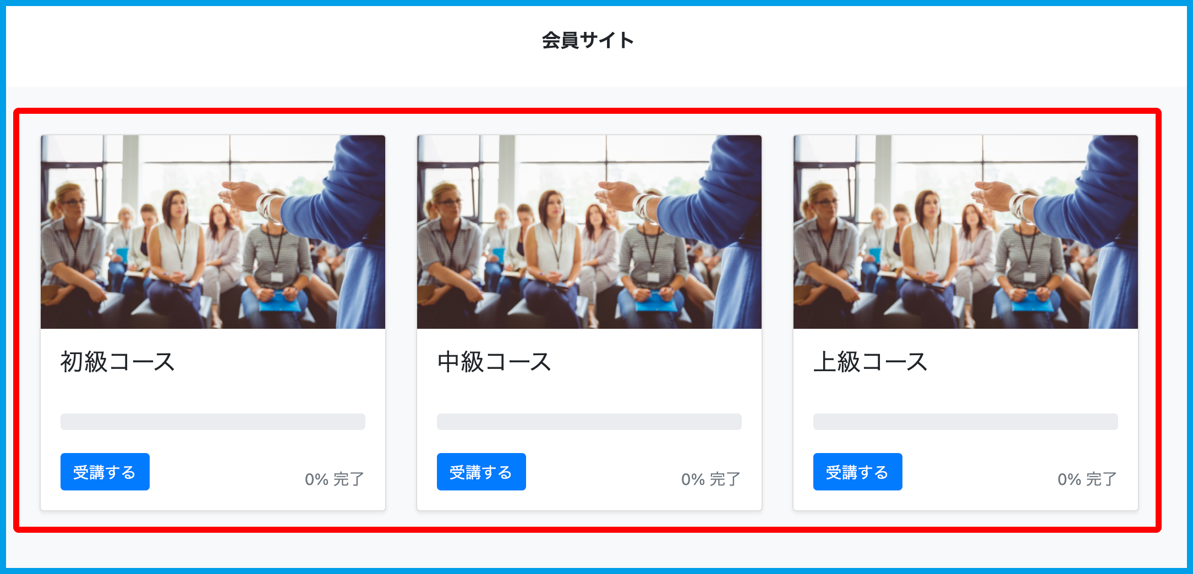
Task: Select the 上級コース title
Action: tap(871, 362)
